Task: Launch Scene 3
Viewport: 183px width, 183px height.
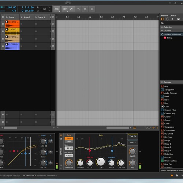Action: click(x=36, y=17)
